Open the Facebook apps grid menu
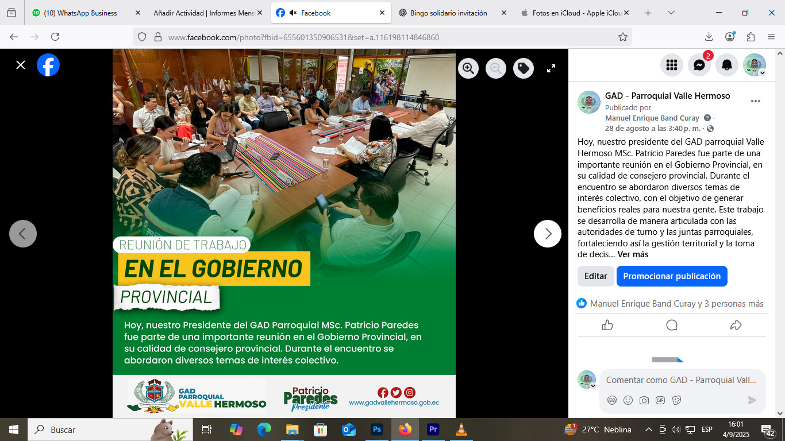 pos(671,65)
